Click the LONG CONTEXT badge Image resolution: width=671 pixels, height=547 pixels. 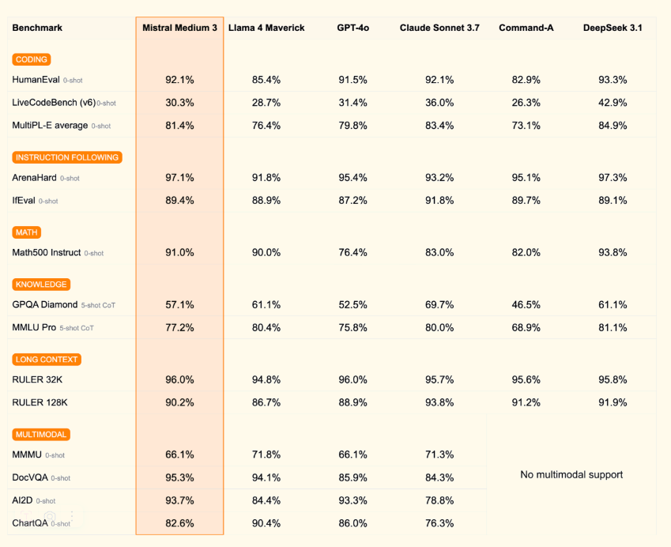coord(47,360)
